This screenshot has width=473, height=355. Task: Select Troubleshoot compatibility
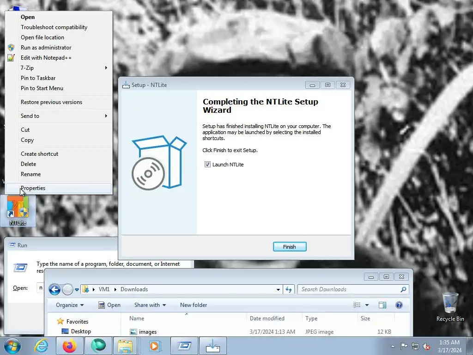[59, 27]
